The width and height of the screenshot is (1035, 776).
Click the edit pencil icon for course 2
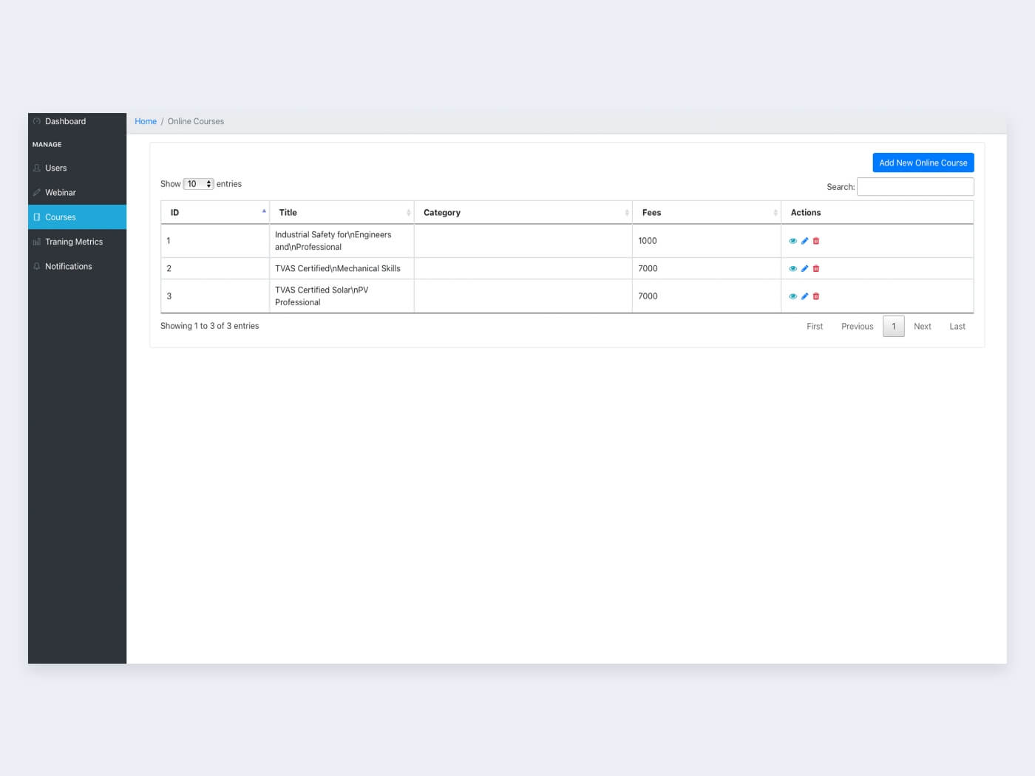click(x=804, y=269)
